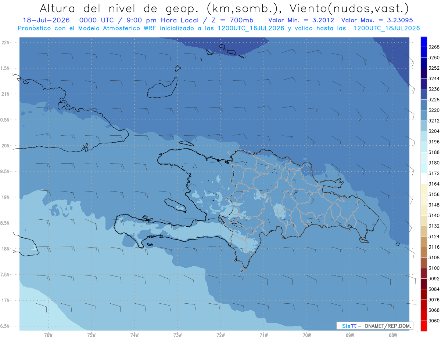Click the title text "Altura del nivel de geop."
The width and height of the screenshot is (441, 340).
coord(120,8)
